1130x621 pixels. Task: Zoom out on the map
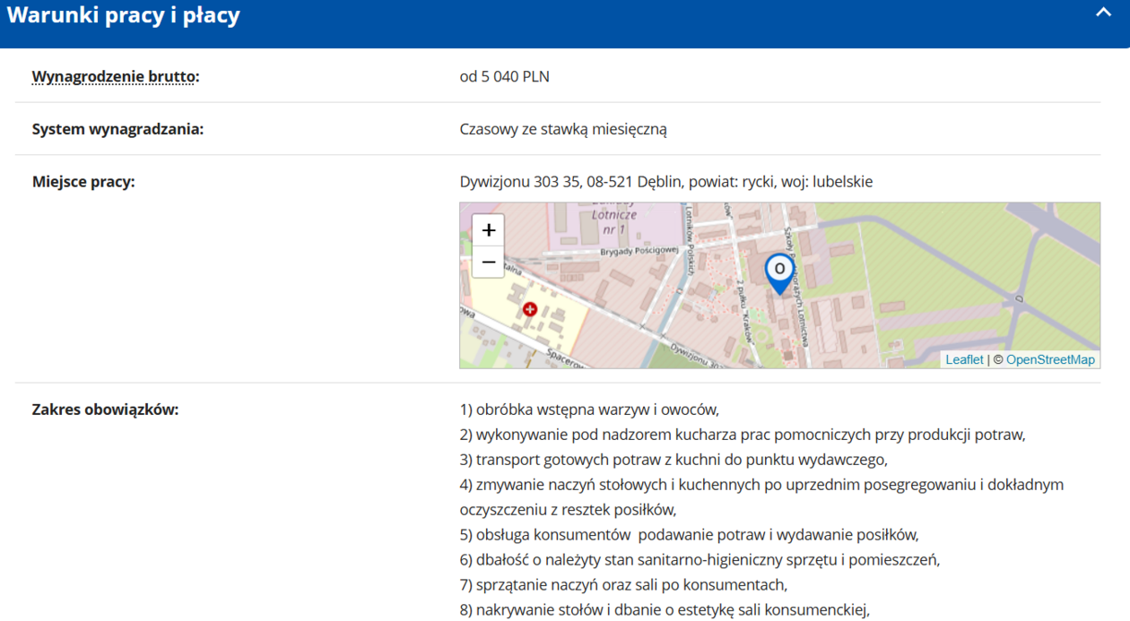coord(488,263)
